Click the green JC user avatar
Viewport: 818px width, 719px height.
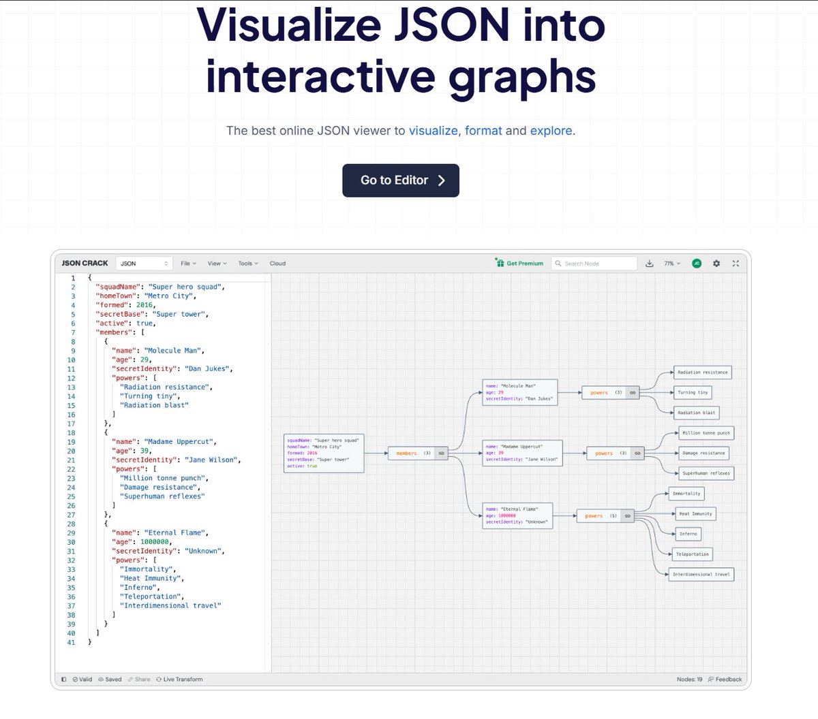coord(697,263)
